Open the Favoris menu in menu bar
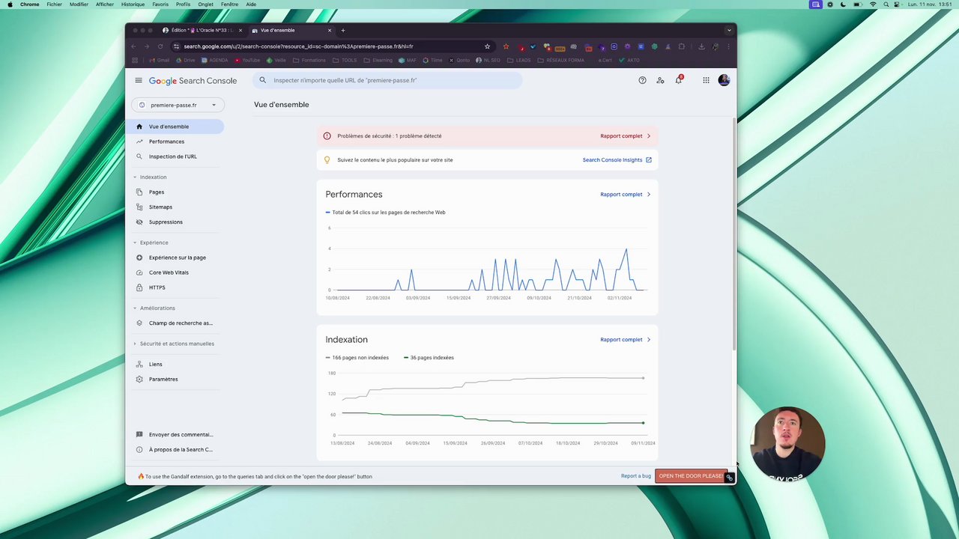Screen dimensions: 959x539 (160, 4)
